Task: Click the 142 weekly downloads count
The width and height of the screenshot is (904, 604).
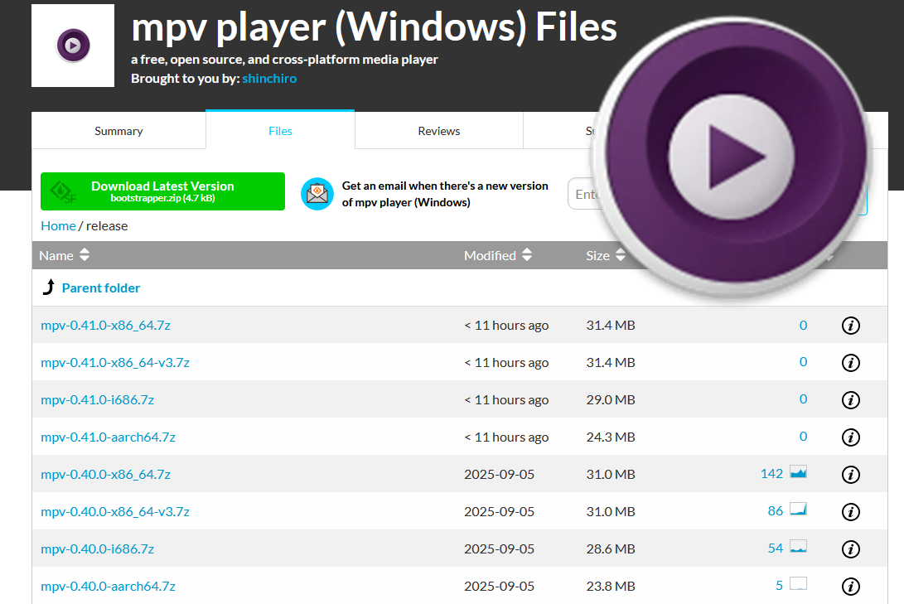Action: (x=772, y=474)
